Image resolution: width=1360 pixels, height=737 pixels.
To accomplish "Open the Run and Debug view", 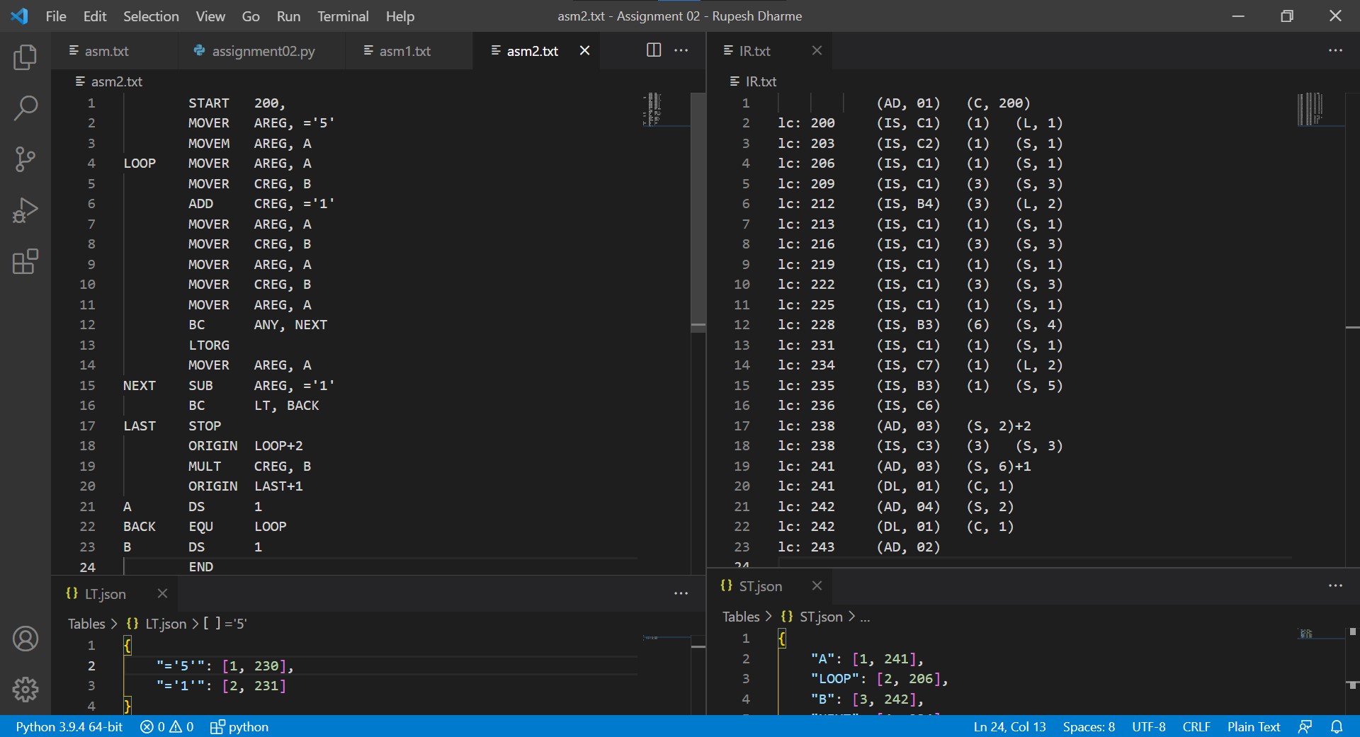I will pyautogui.click(x=25, y=210).
